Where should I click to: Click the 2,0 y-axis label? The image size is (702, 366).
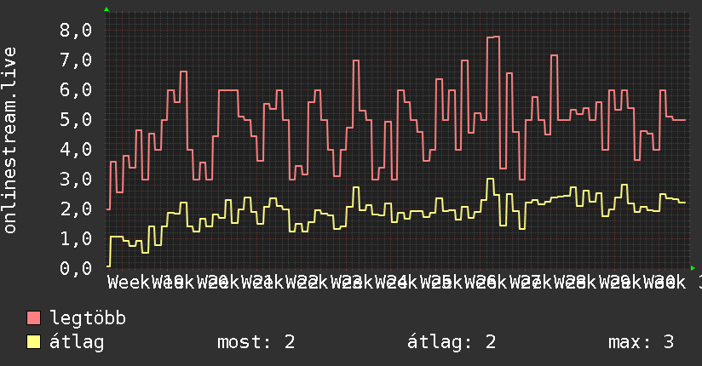pyautogui.click(x=76, y=209)
